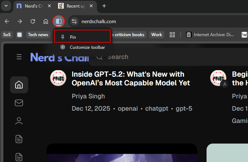Open a new browser tab

(104, 6)
